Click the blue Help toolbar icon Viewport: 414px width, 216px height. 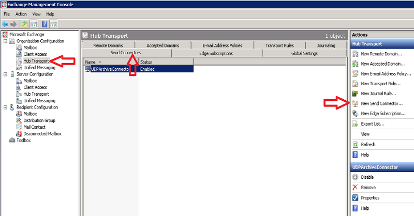(x=45, y=24)
